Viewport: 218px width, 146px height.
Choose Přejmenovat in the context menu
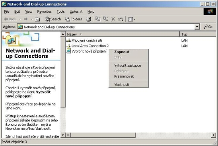click(x=128, y=76)
